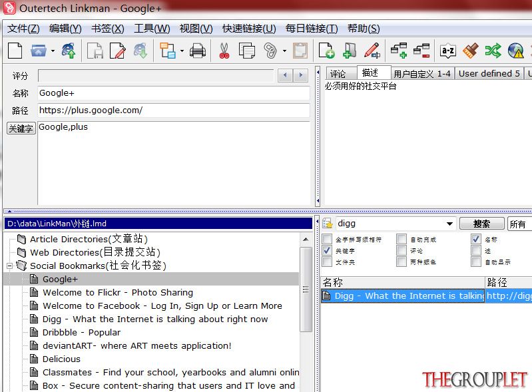
Task: Click the tree scrollbar up arrow
Action: [306, 240]
